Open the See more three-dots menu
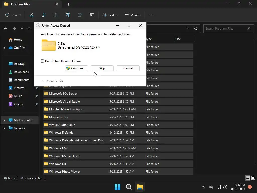 (151, 15)
